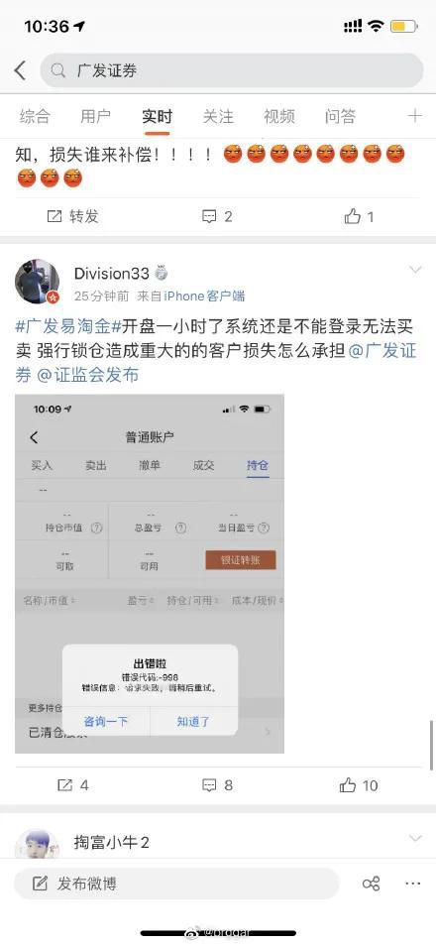Switch to the 视频 tab
This screenshot has height=944, width=436.
point(279,116)
